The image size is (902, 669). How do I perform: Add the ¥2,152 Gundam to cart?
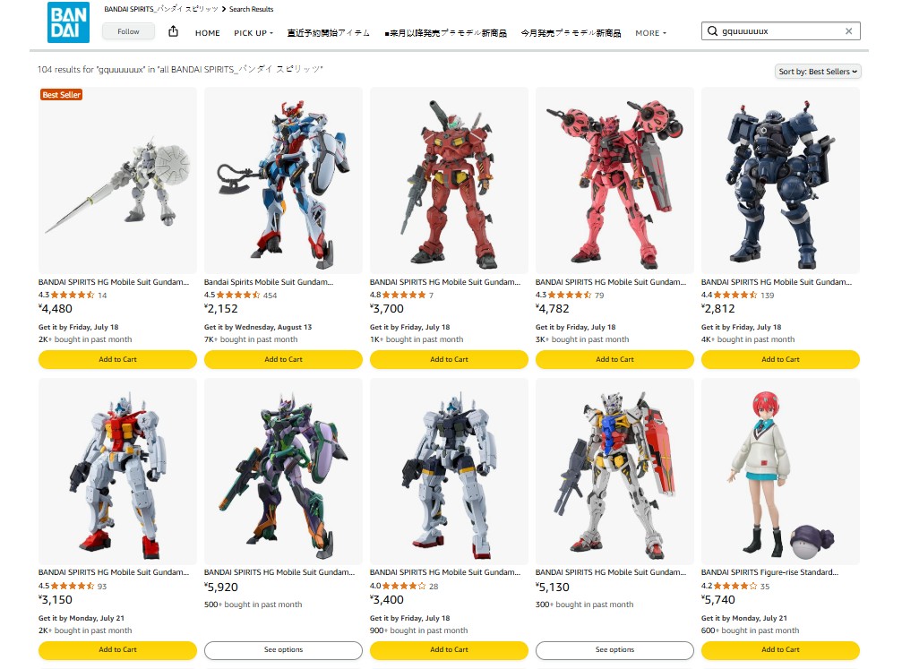283,359
